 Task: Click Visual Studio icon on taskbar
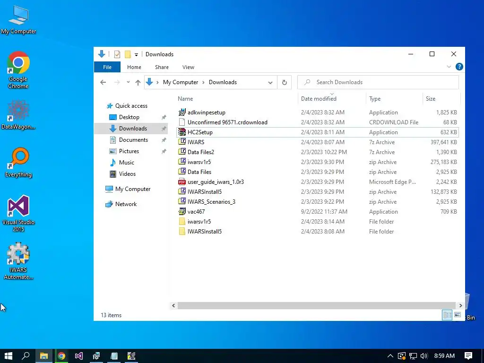click(79, 356)
